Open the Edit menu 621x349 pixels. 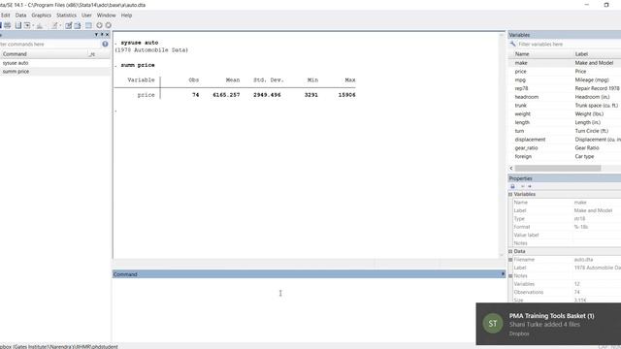tap(5, 16)
